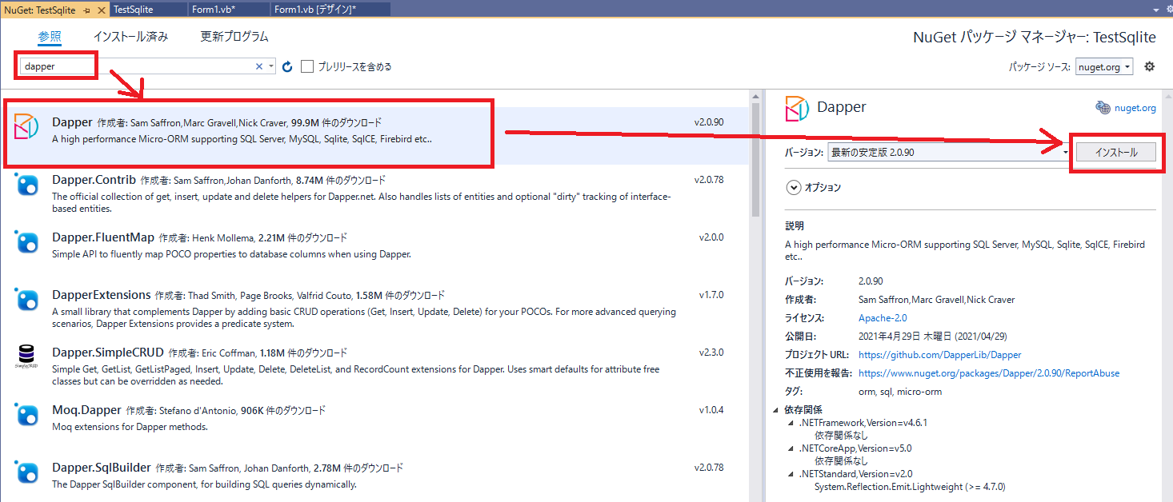Click the Dapper.SimpleCRUD database icon
This screenshot has width=1173, height=502.
coord(27,357)
